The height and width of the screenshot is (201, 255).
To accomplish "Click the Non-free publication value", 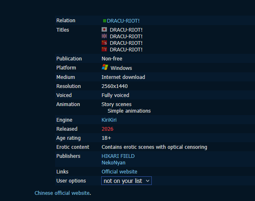I will [x=112, y=59].
